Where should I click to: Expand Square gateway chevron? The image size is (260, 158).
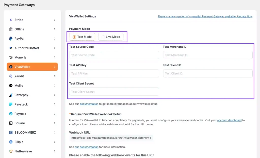(x=55, y=123)
